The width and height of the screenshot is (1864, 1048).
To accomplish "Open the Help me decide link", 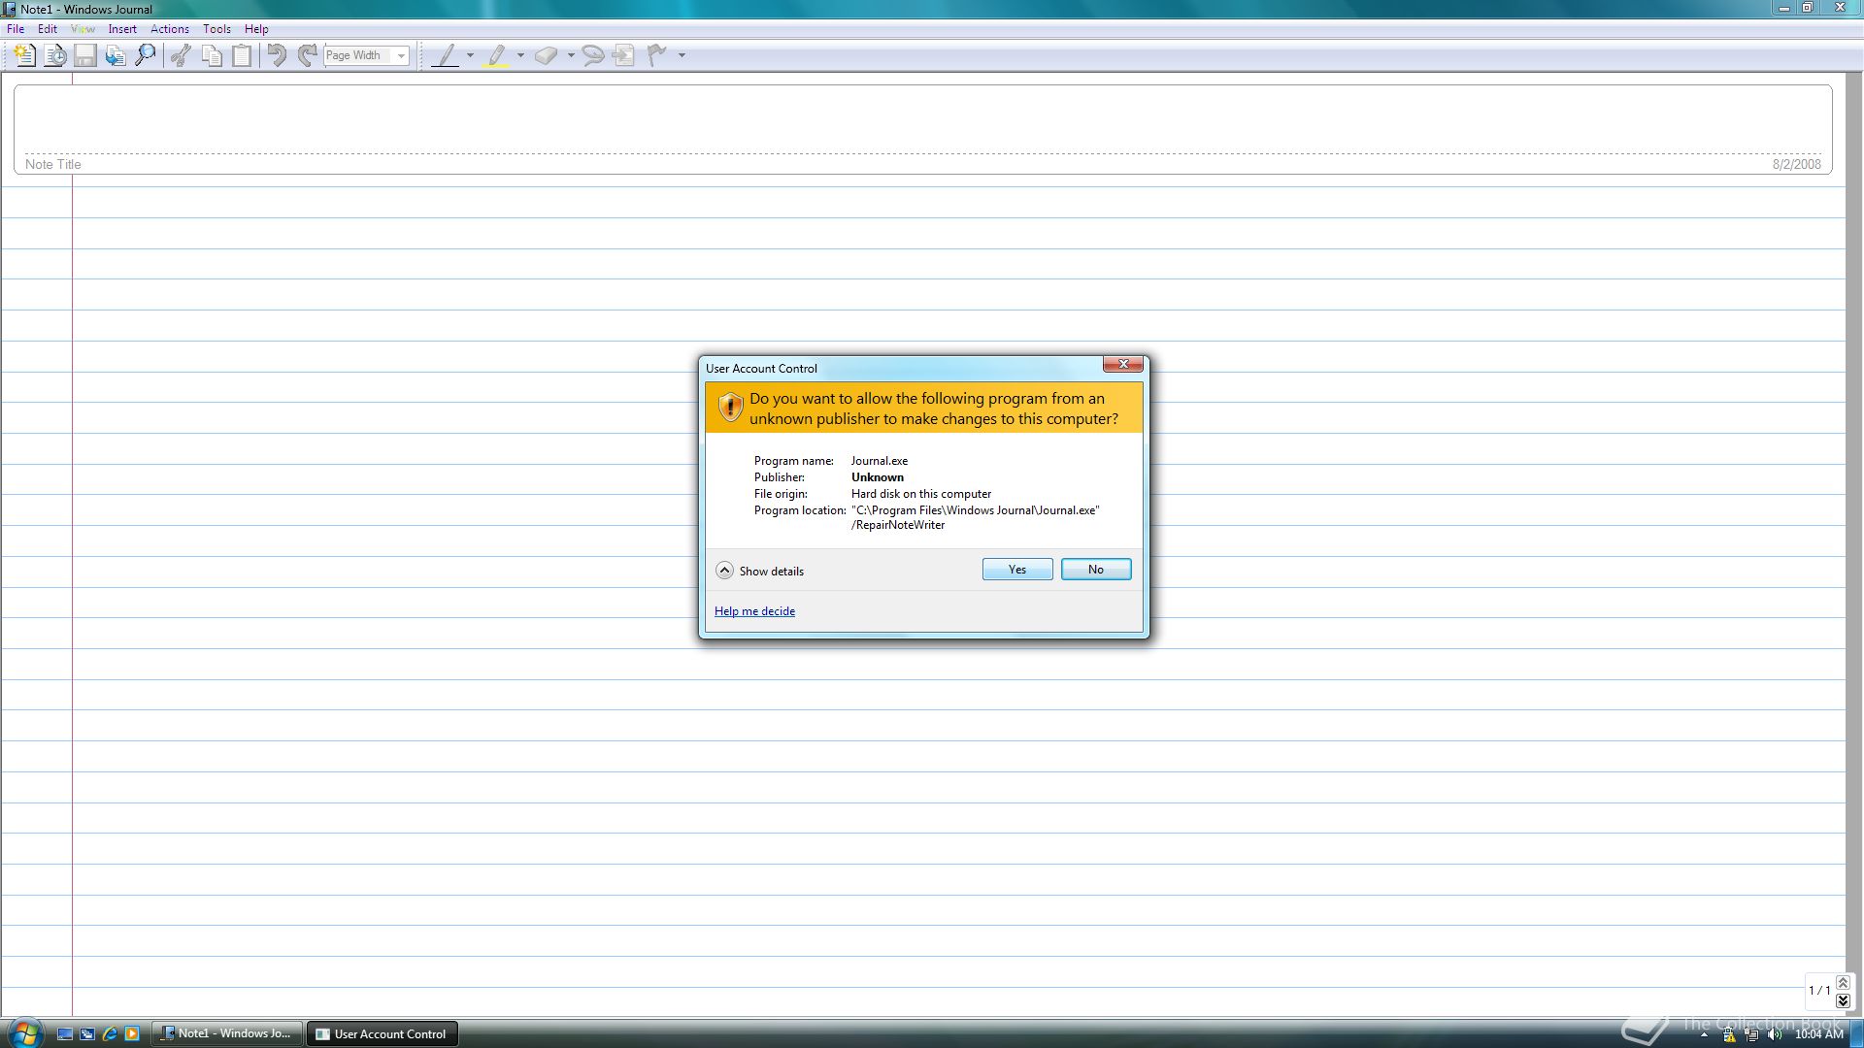I will coord(754,611).
